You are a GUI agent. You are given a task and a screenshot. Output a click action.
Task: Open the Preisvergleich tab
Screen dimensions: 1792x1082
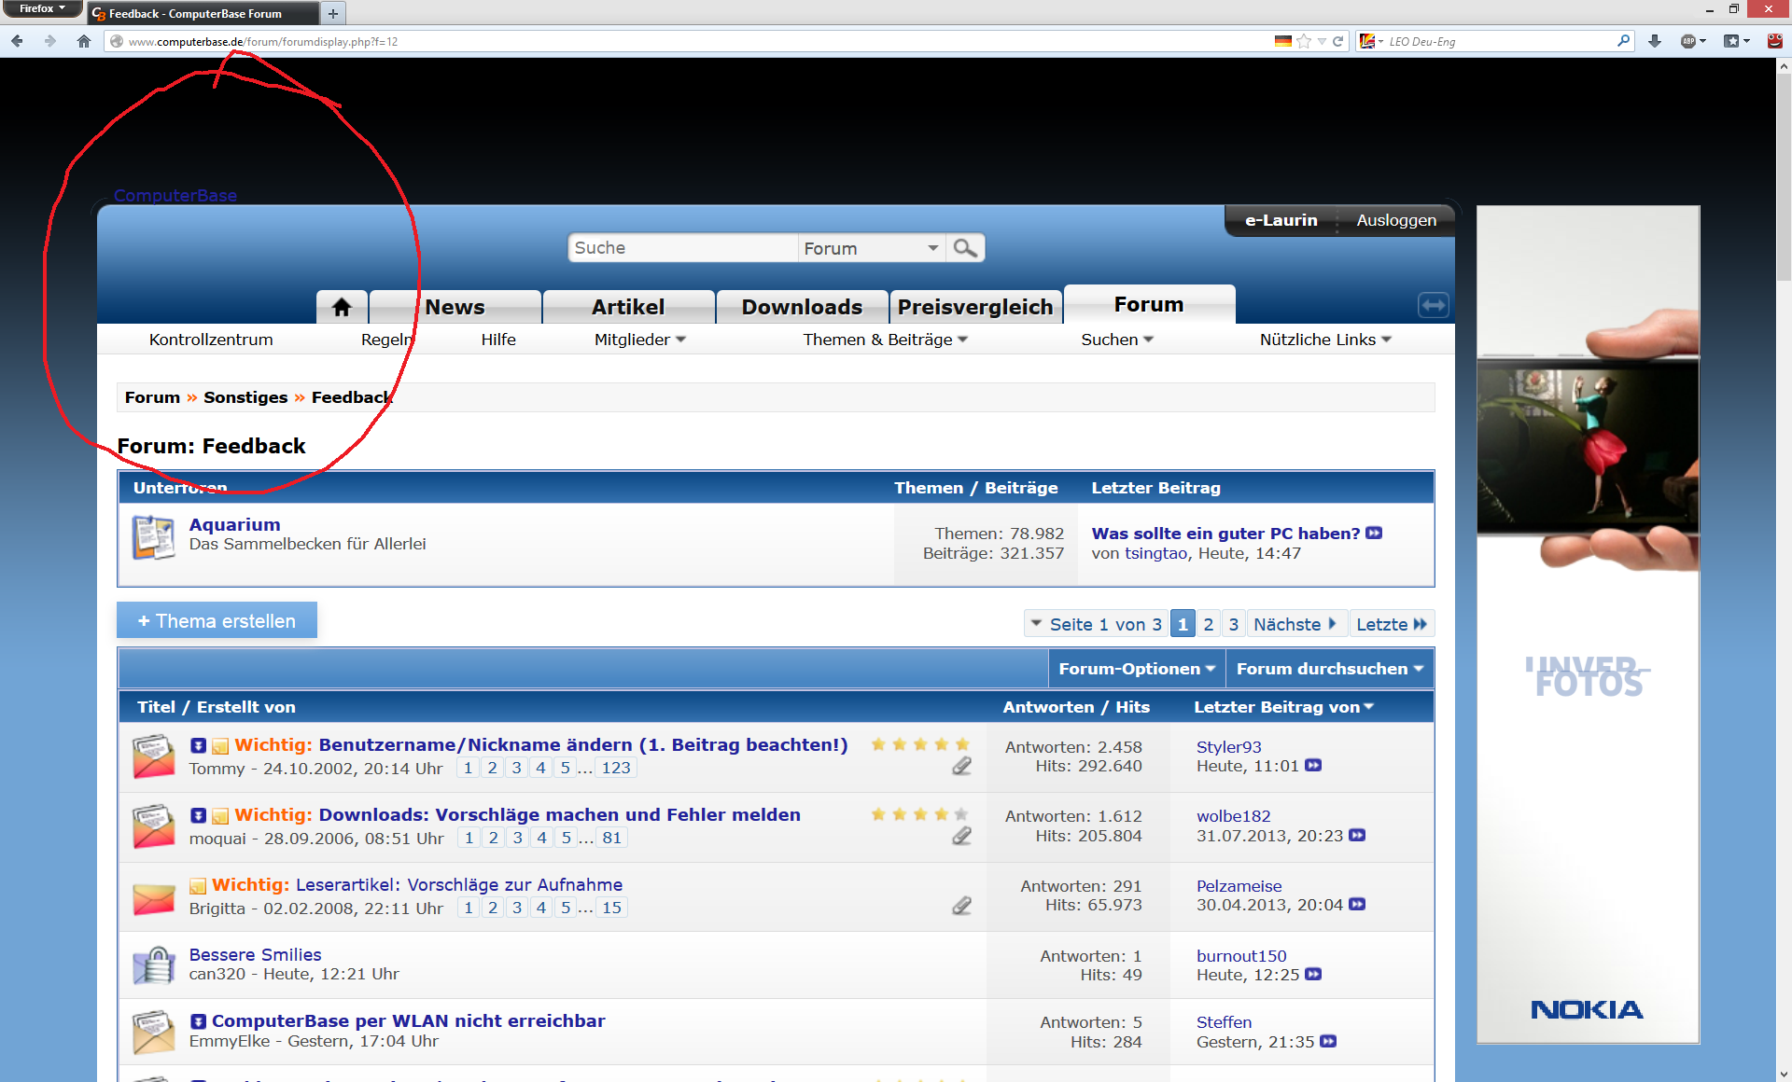(974, 307)
